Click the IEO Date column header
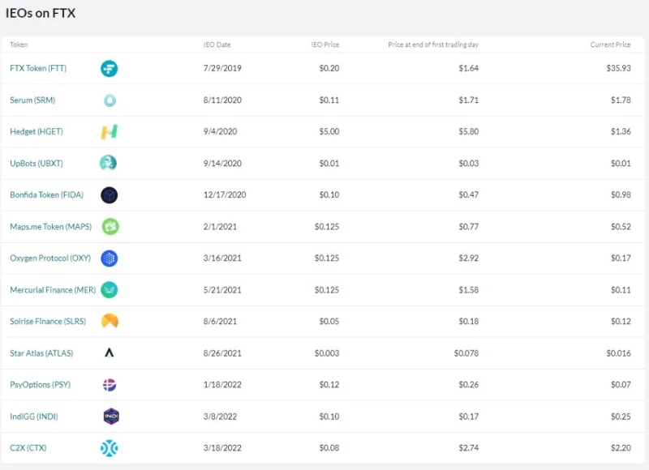This screenshot has width=649, height=470. click(217, 45)
